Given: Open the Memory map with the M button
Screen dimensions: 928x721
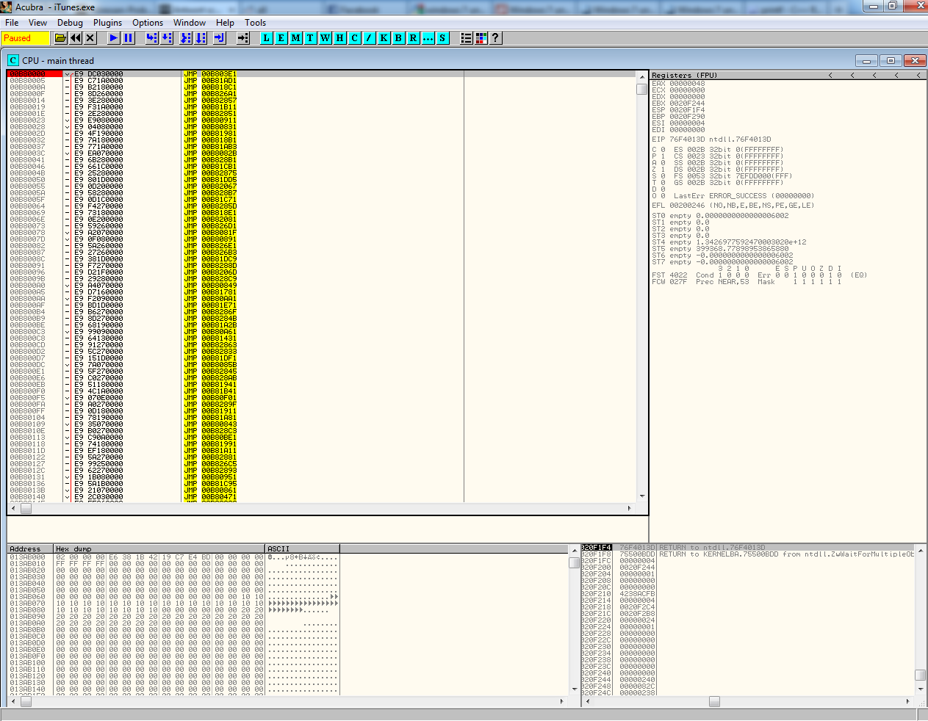Looking at the screenshot, I should 296,38.
